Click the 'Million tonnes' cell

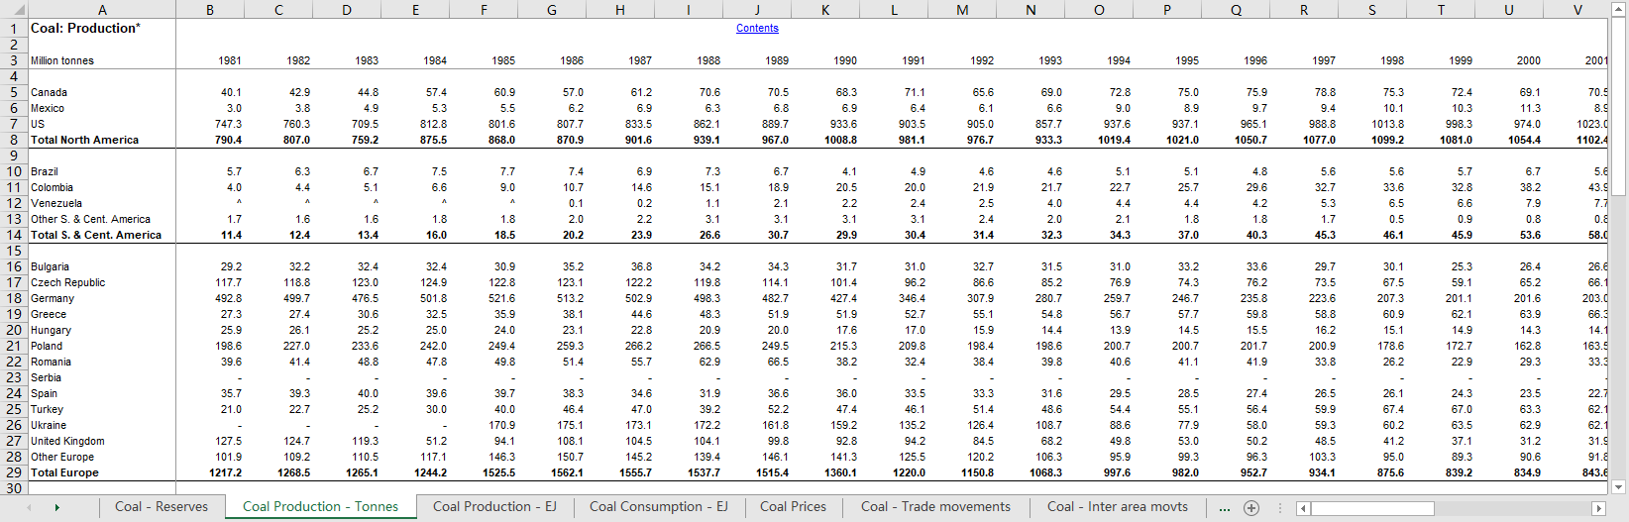pos(62,60)
